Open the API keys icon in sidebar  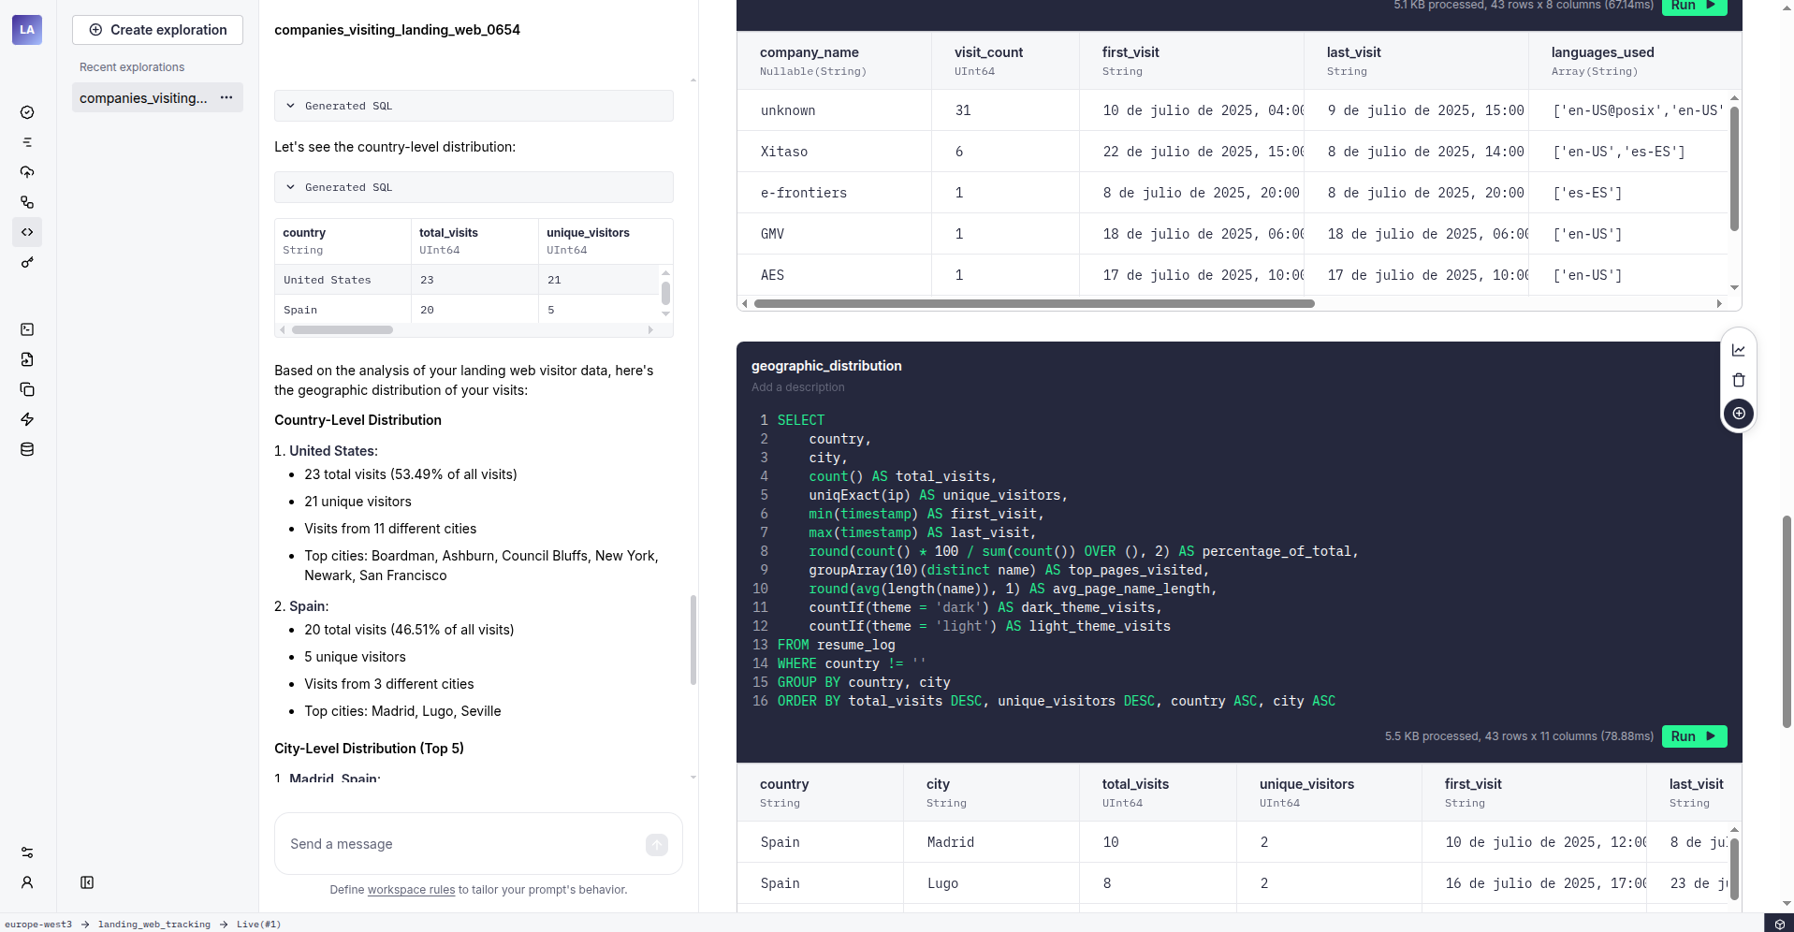27,263
